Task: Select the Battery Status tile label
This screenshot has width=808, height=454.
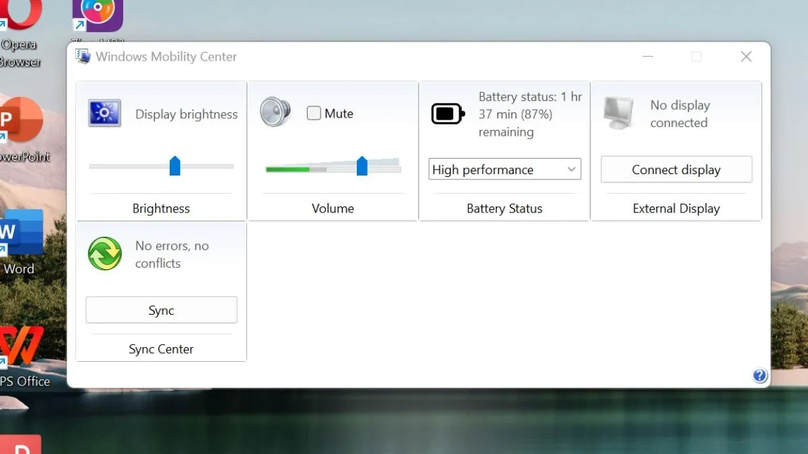Action: pos(504,208)
